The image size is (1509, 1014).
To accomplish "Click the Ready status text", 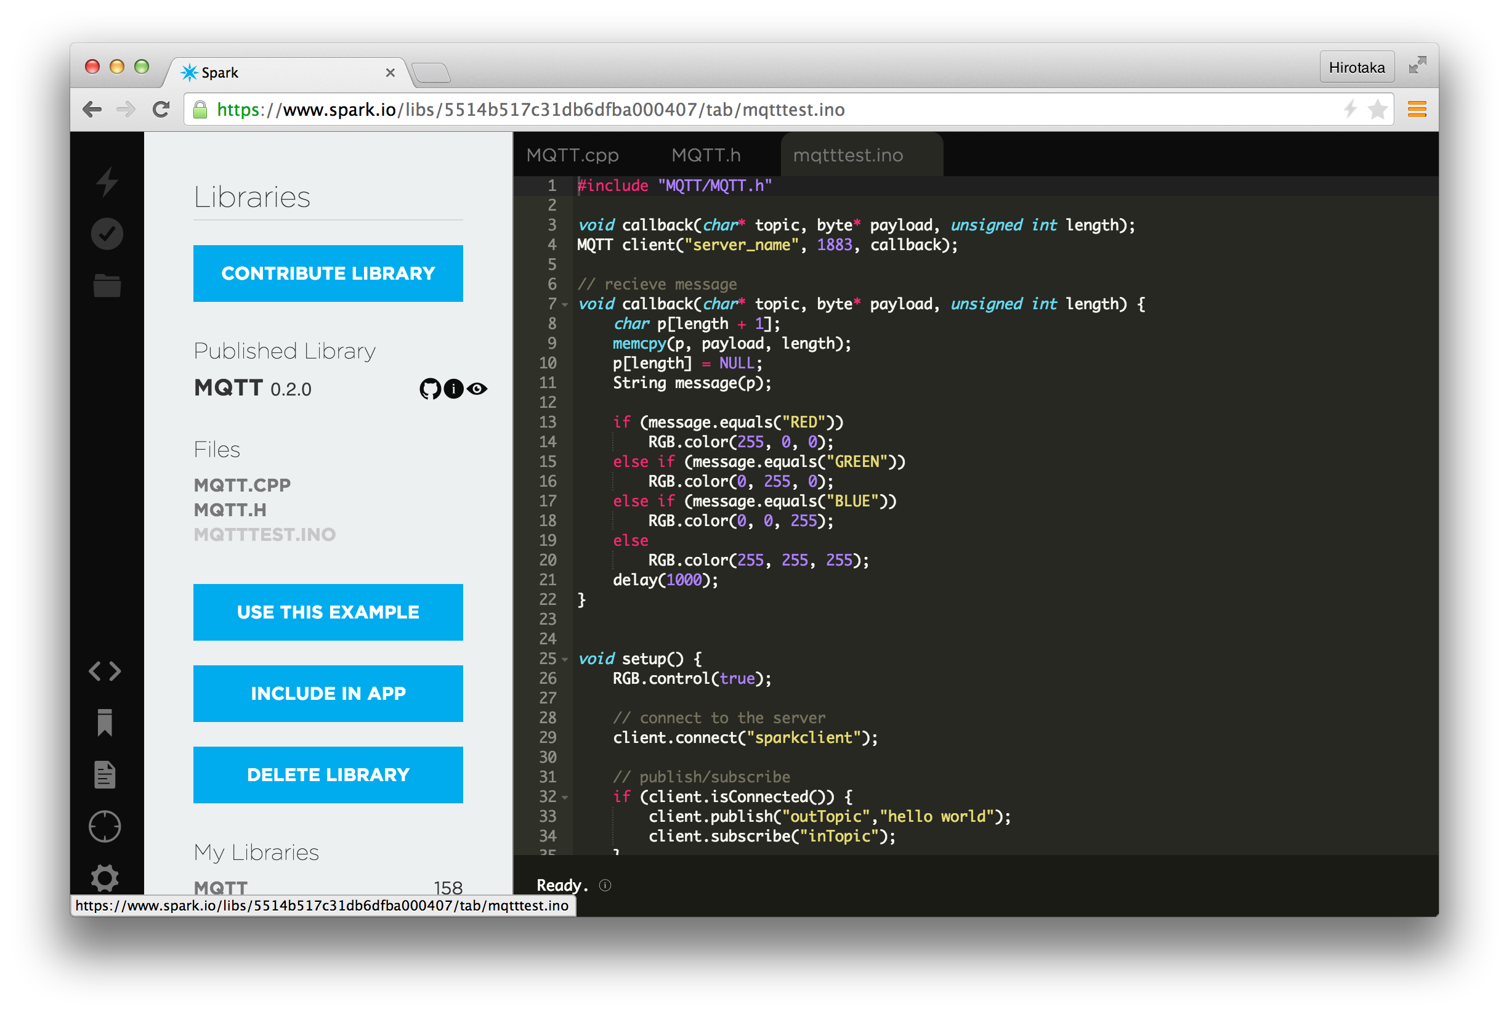I will [562, 885].
